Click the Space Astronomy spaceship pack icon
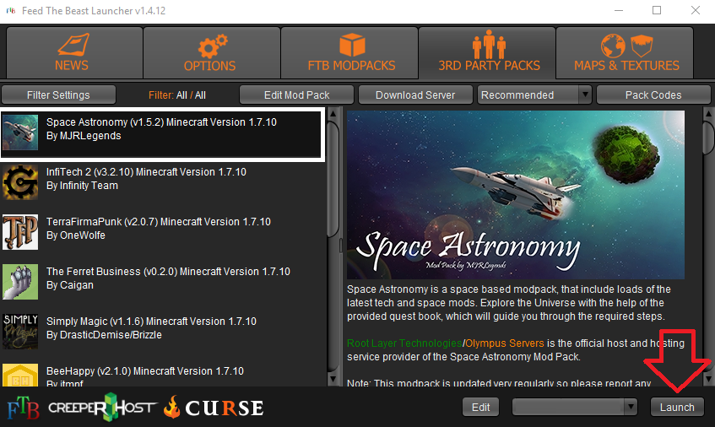This screenshot has width=715, height=427. [20, 132]
